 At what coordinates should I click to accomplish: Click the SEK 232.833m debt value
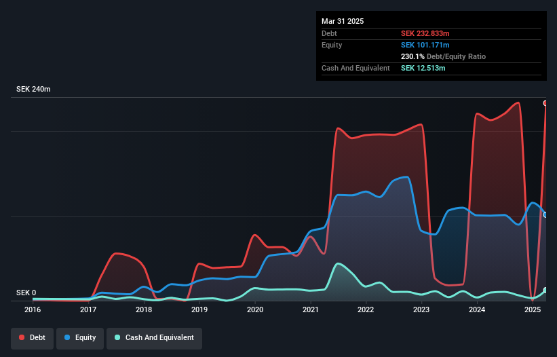(x=425, y=33)
